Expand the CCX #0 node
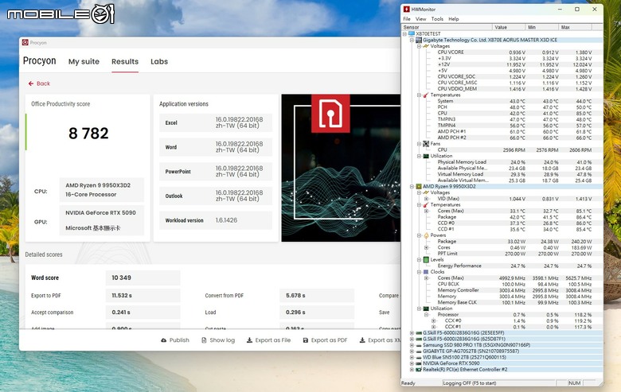Image resolution: width=621 pixels, height=392 pixels. click(433, 320)
